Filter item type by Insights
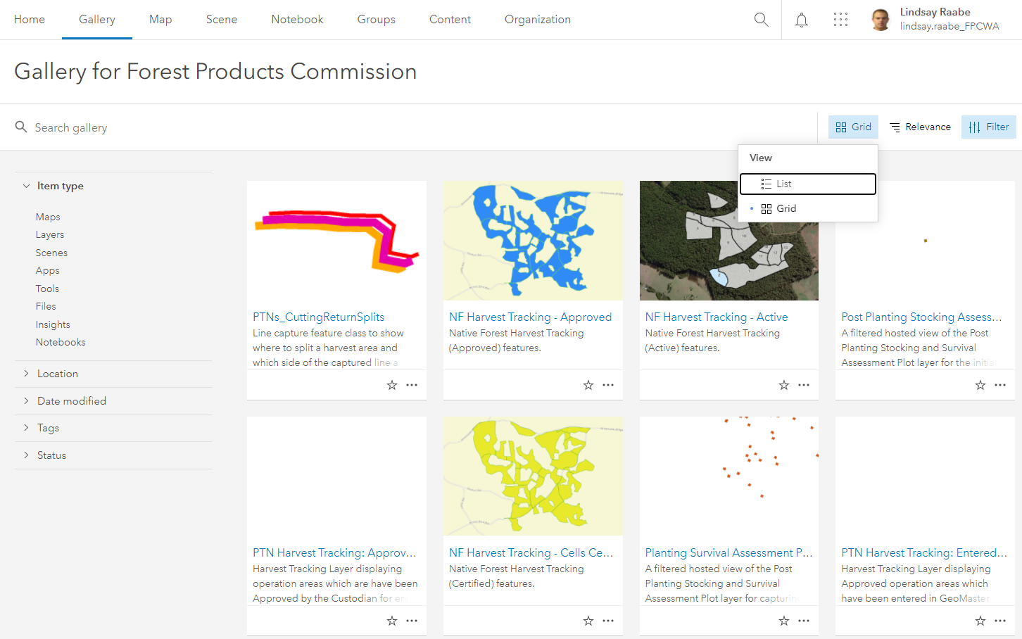The height and width of the screenshot is (639, 1022). tap(53, 324)
